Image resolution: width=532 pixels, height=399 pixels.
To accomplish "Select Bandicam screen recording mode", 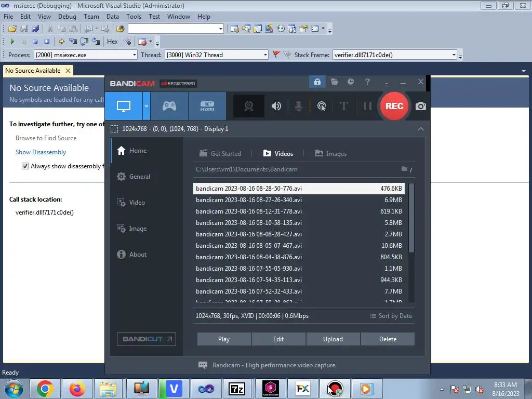I will click(x=124, y=106).
